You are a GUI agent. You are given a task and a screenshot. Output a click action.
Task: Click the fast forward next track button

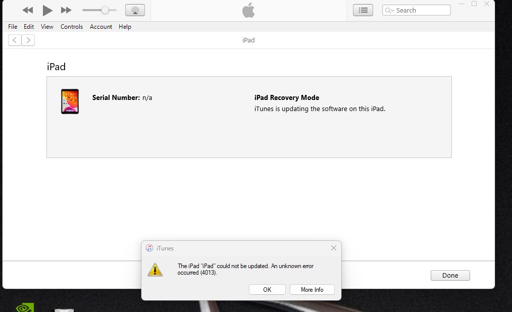coord(66,10)
